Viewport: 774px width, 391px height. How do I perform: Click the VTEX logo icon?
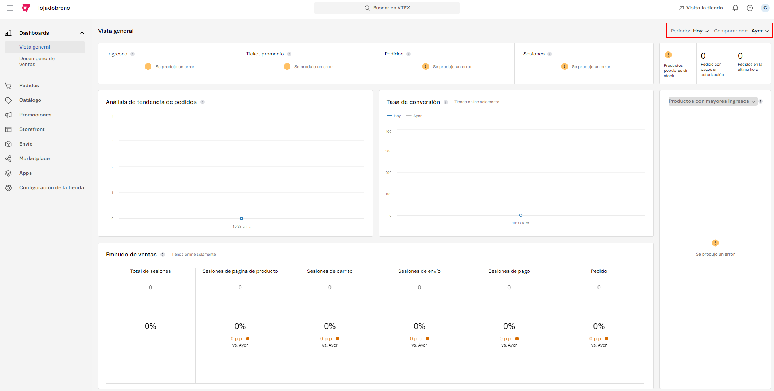pos(26,8)
